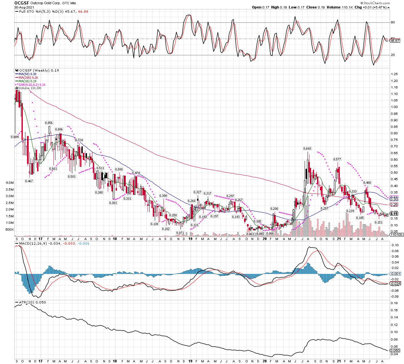Click the 0.151 low price label
The image size is (404, 364).
pos(379,222)
